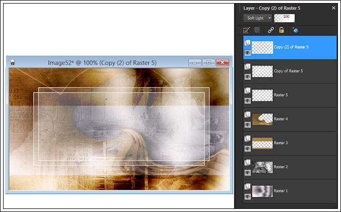Select the Raster 2 layer thumbnail
The image size is (341, 212).
point(263,167)
